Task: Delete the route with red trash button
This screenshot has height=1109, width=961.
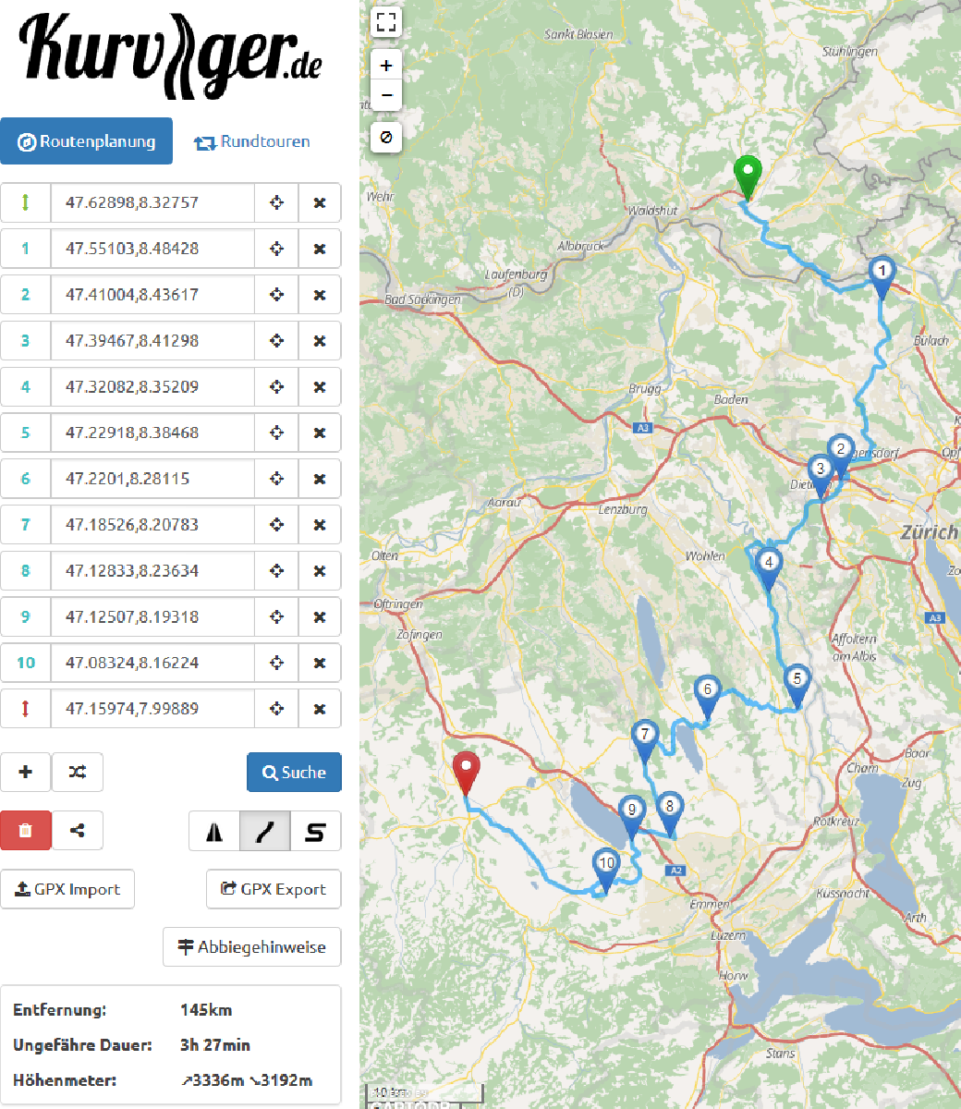Action: pyautogui.click(x=26, y=831)
